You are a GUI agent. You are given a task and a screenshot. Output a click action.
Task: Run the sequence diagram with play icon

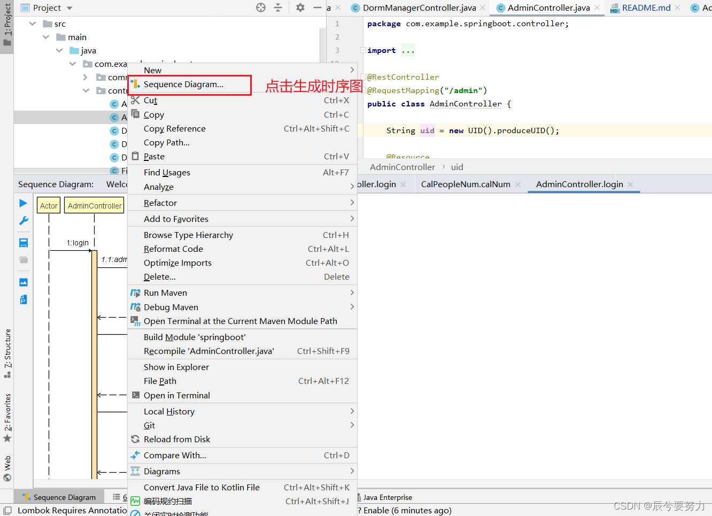point(24,203)
